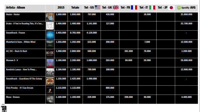Select the 'Elvis Presley - If I Can Dream' title
The width and height of the screenshot is (200, 112).
point(19,88)
